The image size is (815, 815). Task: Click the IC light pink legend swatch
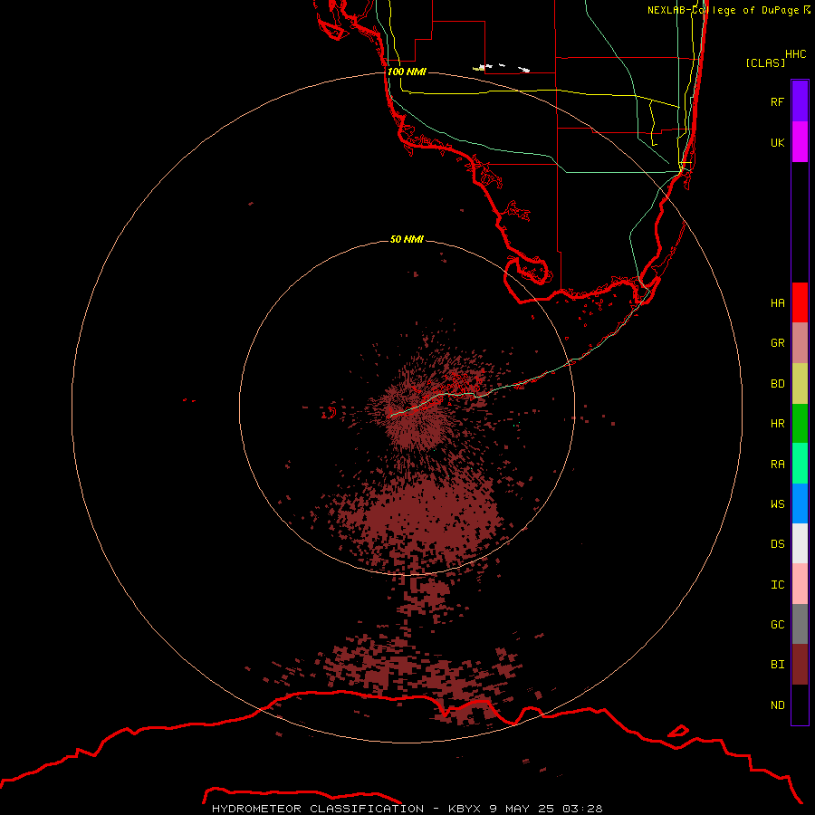(800, 584)
